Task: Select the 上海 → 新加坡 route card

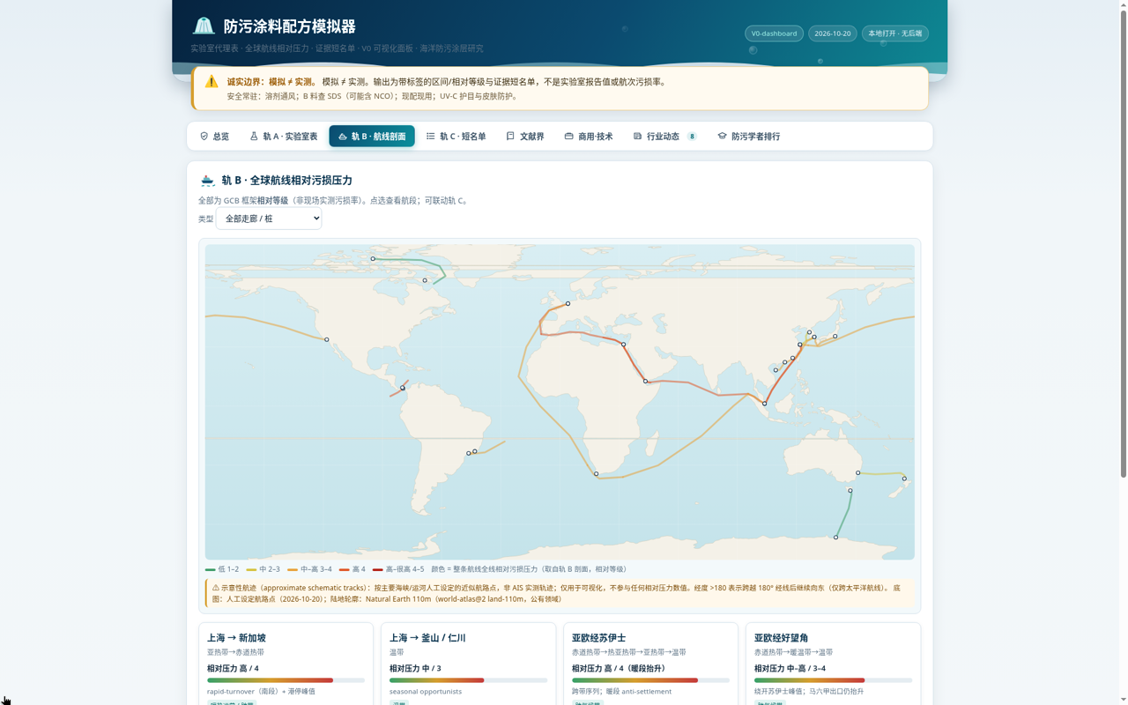Action: click(286, 664)
